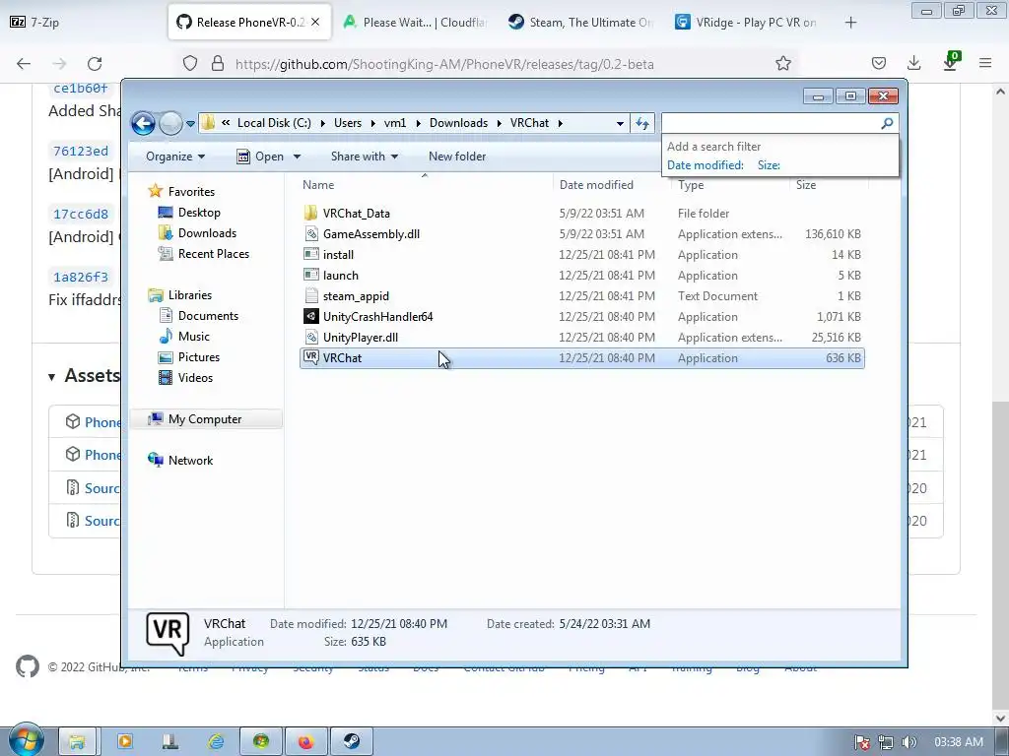This screenshot has width=1009, height=756.
Task: Select Local Disk (C:) in the breadcrumb
Action: (274, 123)
